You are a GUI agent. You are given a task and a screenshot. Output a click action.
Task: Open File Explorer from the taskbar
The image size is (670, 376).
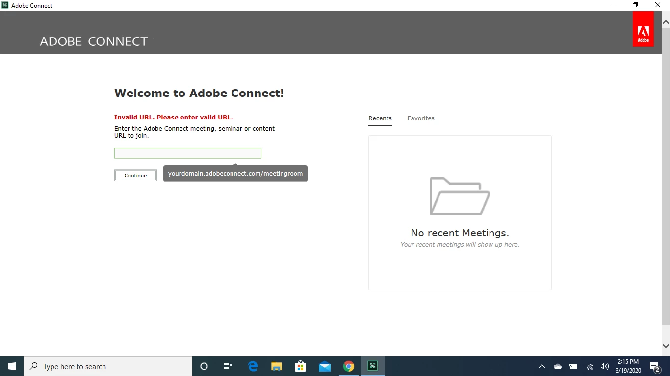(277, 366)
